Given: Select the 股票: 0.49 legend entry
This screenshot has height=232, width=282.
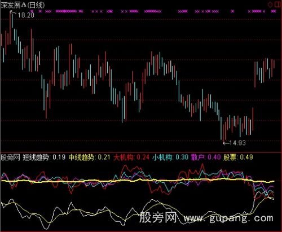Looking at the screenshot, I should (238, 157).
